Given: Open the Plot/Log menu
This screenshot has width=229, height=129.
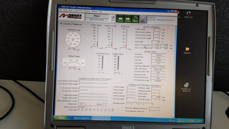Looking at the screenshot, I should 87,11.
